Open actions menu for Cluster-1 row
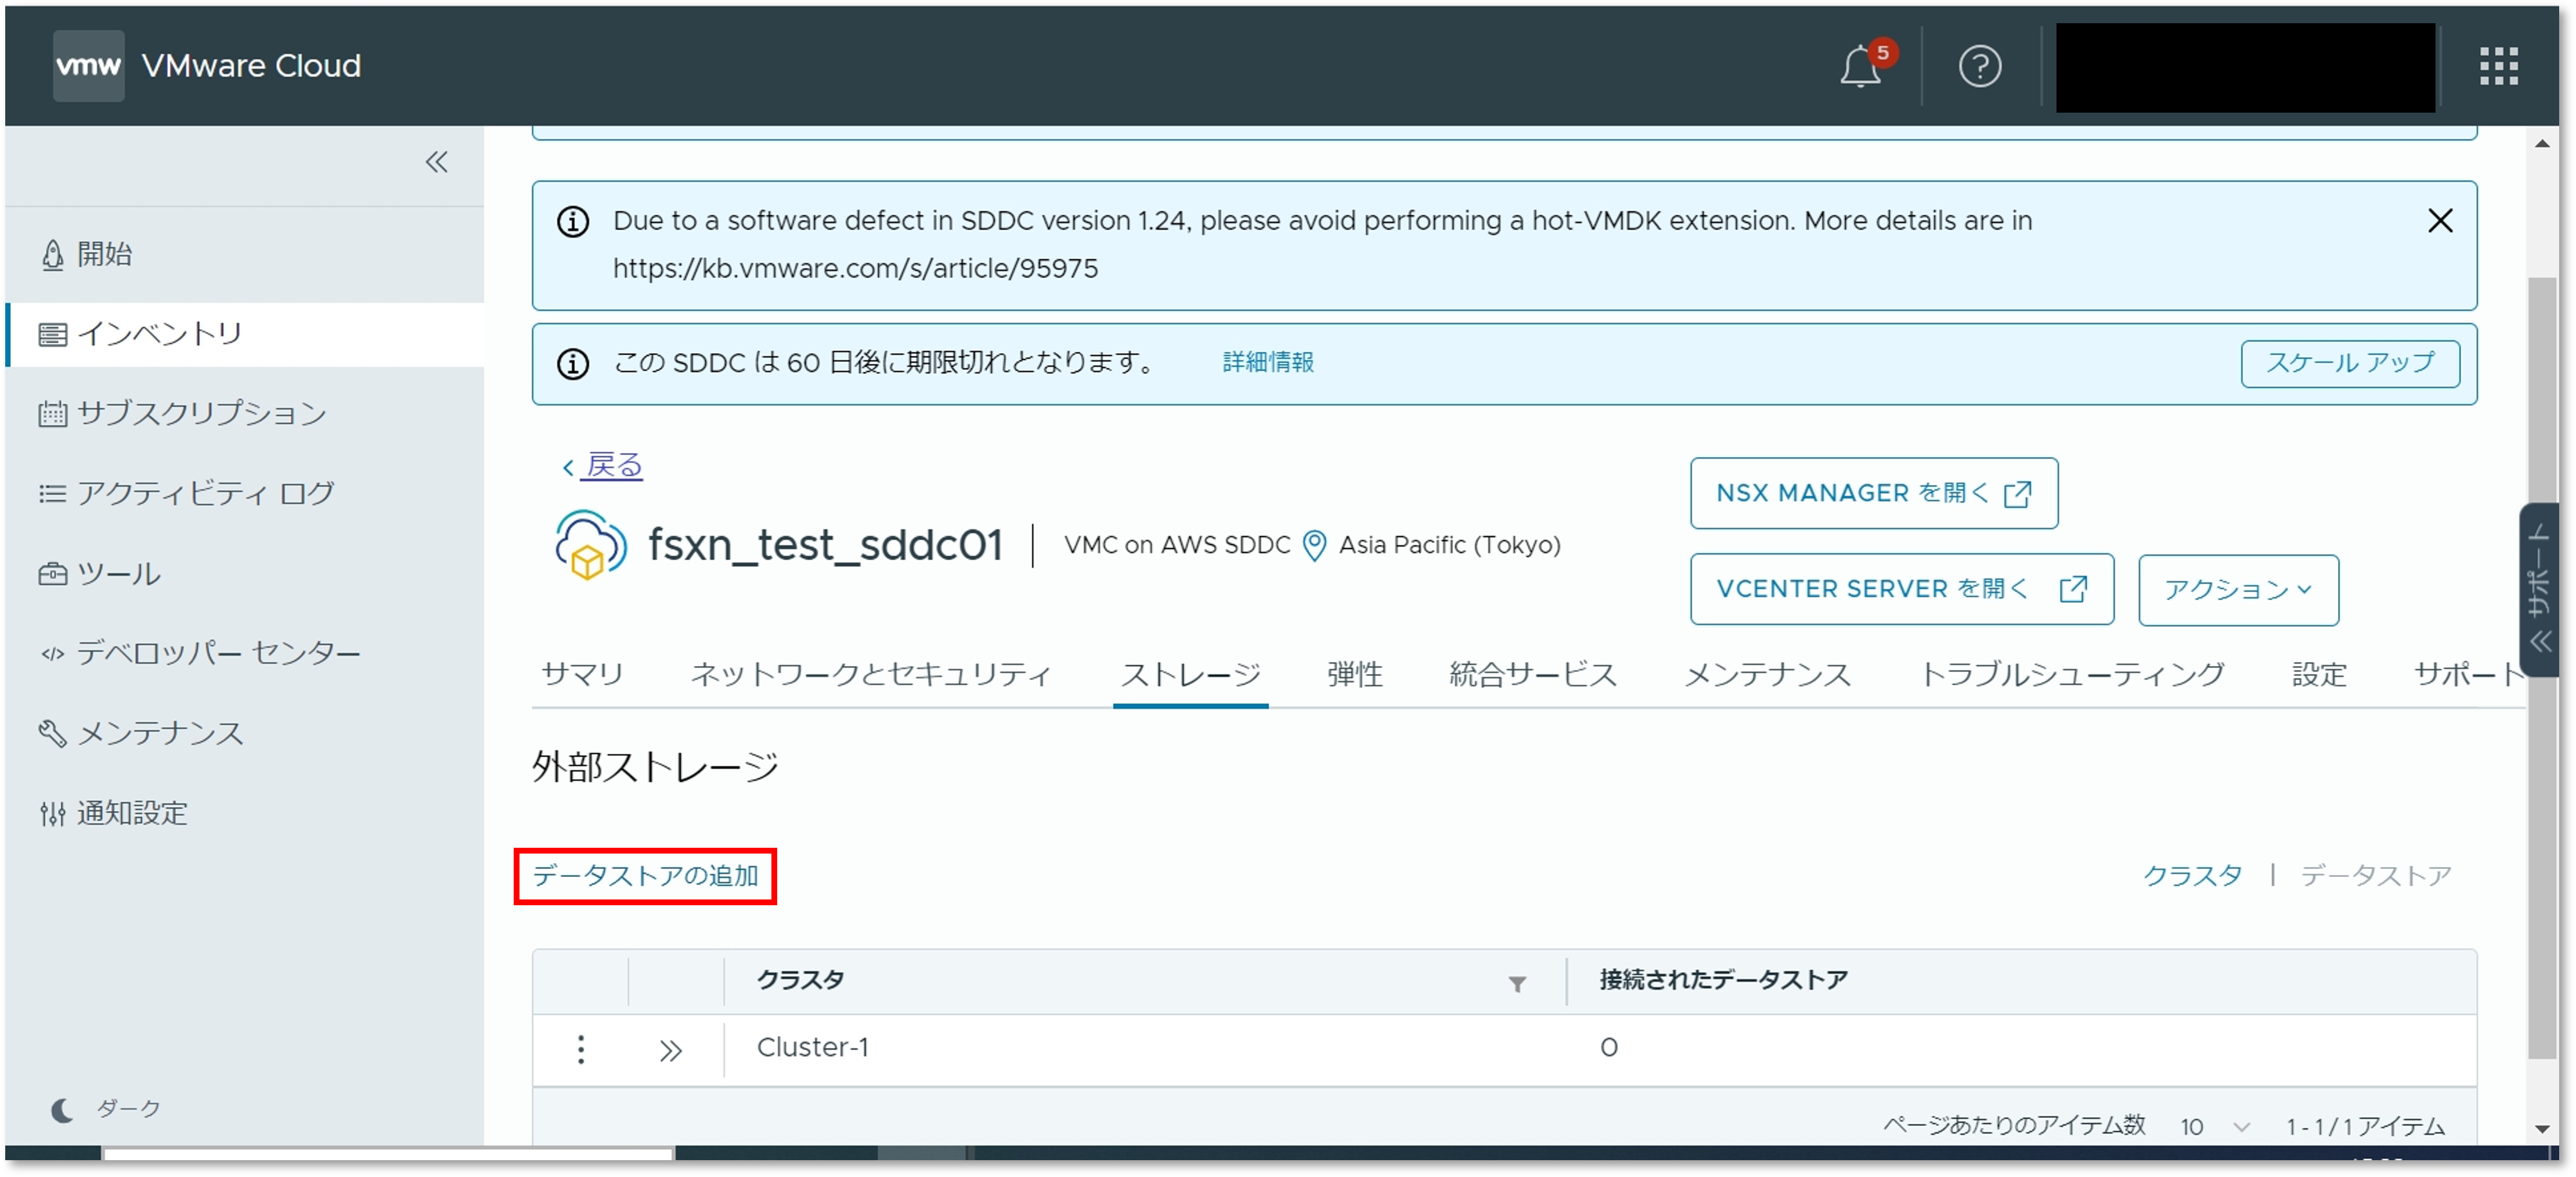 [x=580, y=1049]
